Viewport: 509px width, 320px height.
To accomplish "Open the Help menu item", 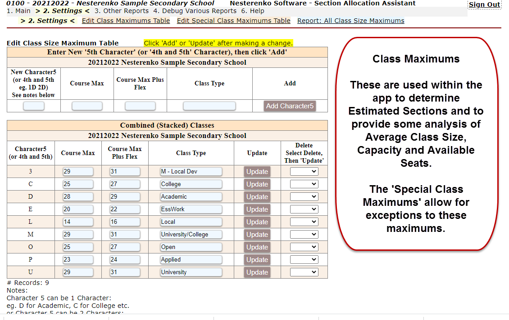I will point(253,11).
